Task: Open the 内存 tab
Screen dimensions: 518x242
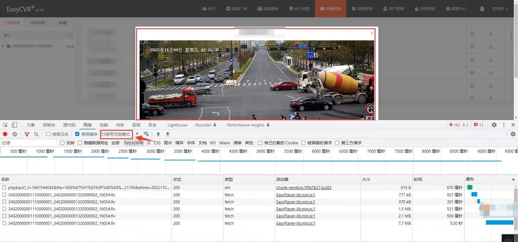Action: pyautogui.click(x=120, y=125)
